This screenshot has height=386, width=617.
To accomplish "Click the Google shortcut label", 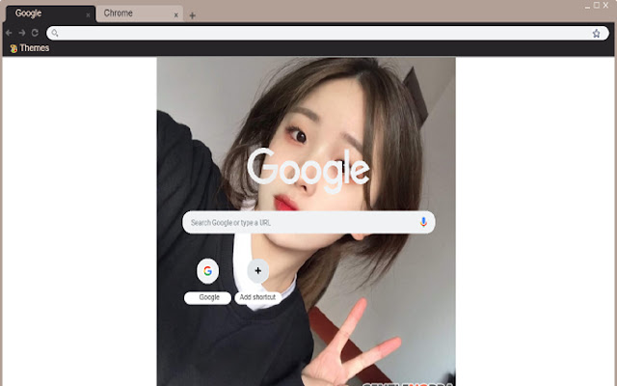I will pyautogui.click(x=208, y=298).
